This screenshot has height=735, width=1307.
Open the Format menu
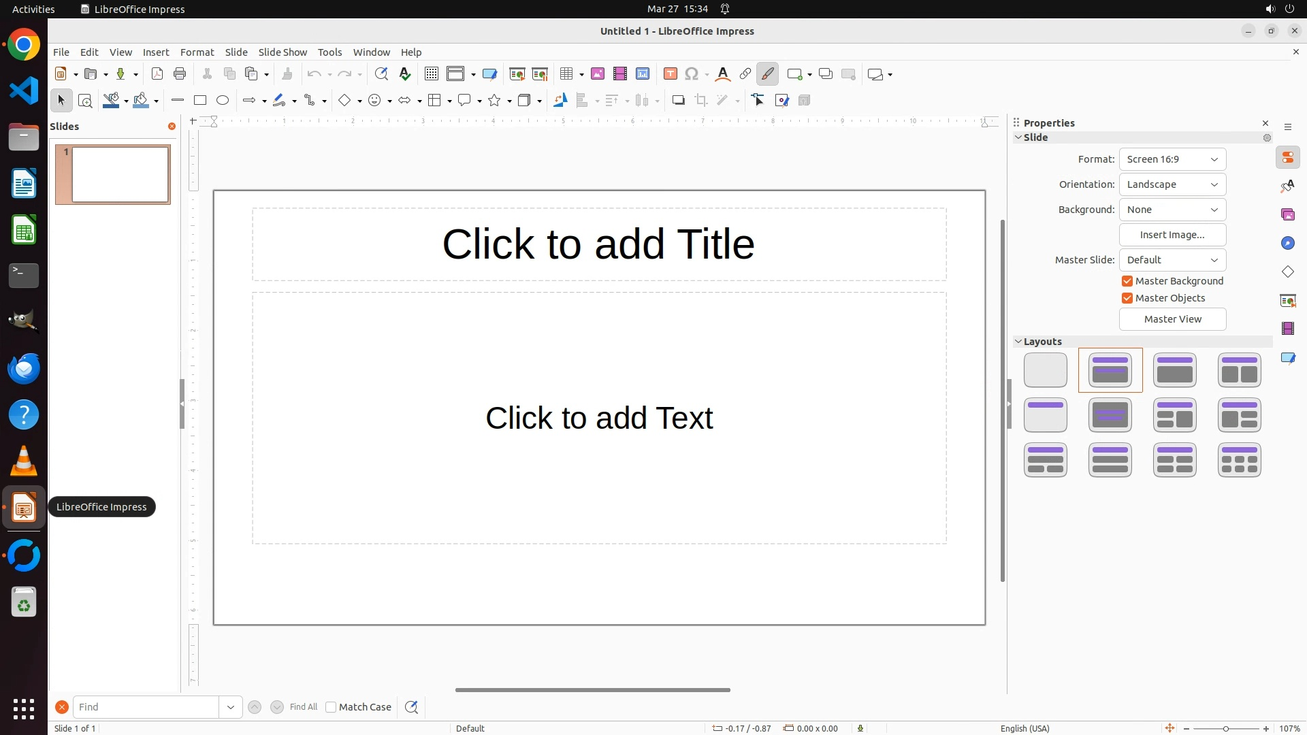pos(197,52)
